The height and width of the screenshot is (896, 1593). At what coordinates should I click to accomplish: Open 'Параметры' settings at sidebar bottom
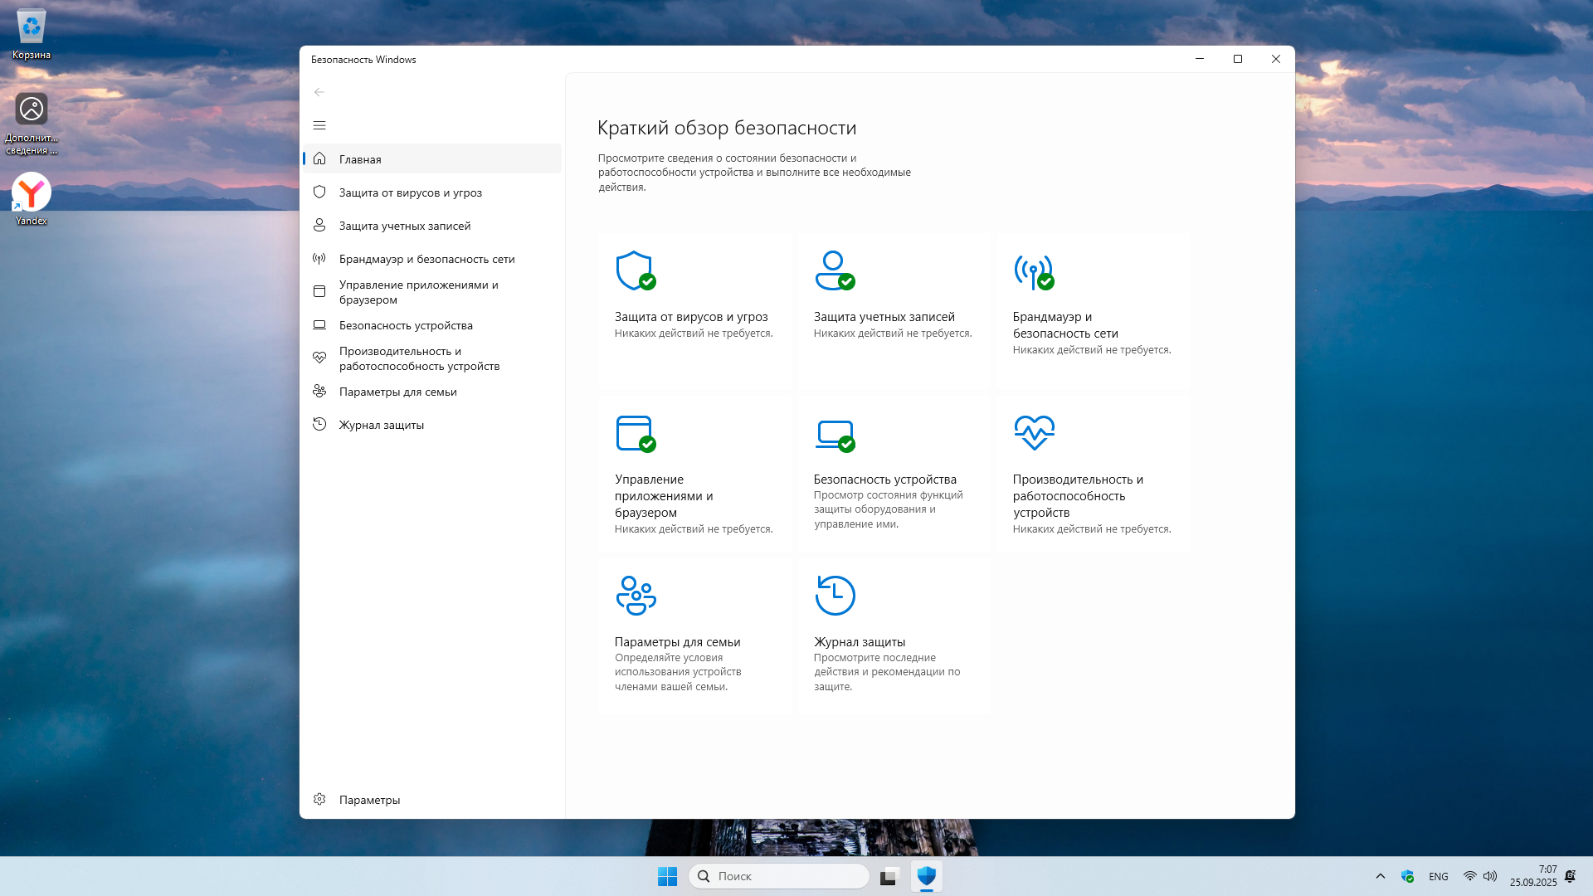point(369,800)
